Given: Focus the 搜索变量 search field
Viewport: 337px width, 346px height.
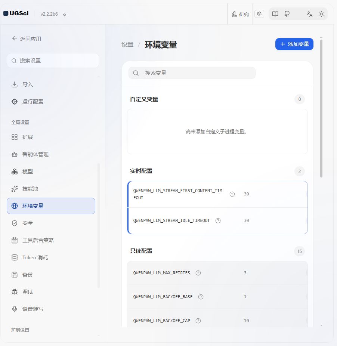Looking at the screenshot, I should pos(192,73).
